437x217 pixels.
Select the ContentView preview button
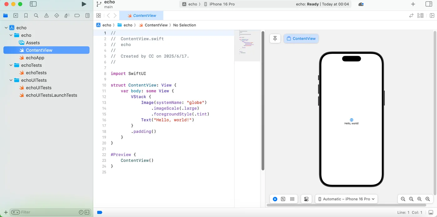301,39
